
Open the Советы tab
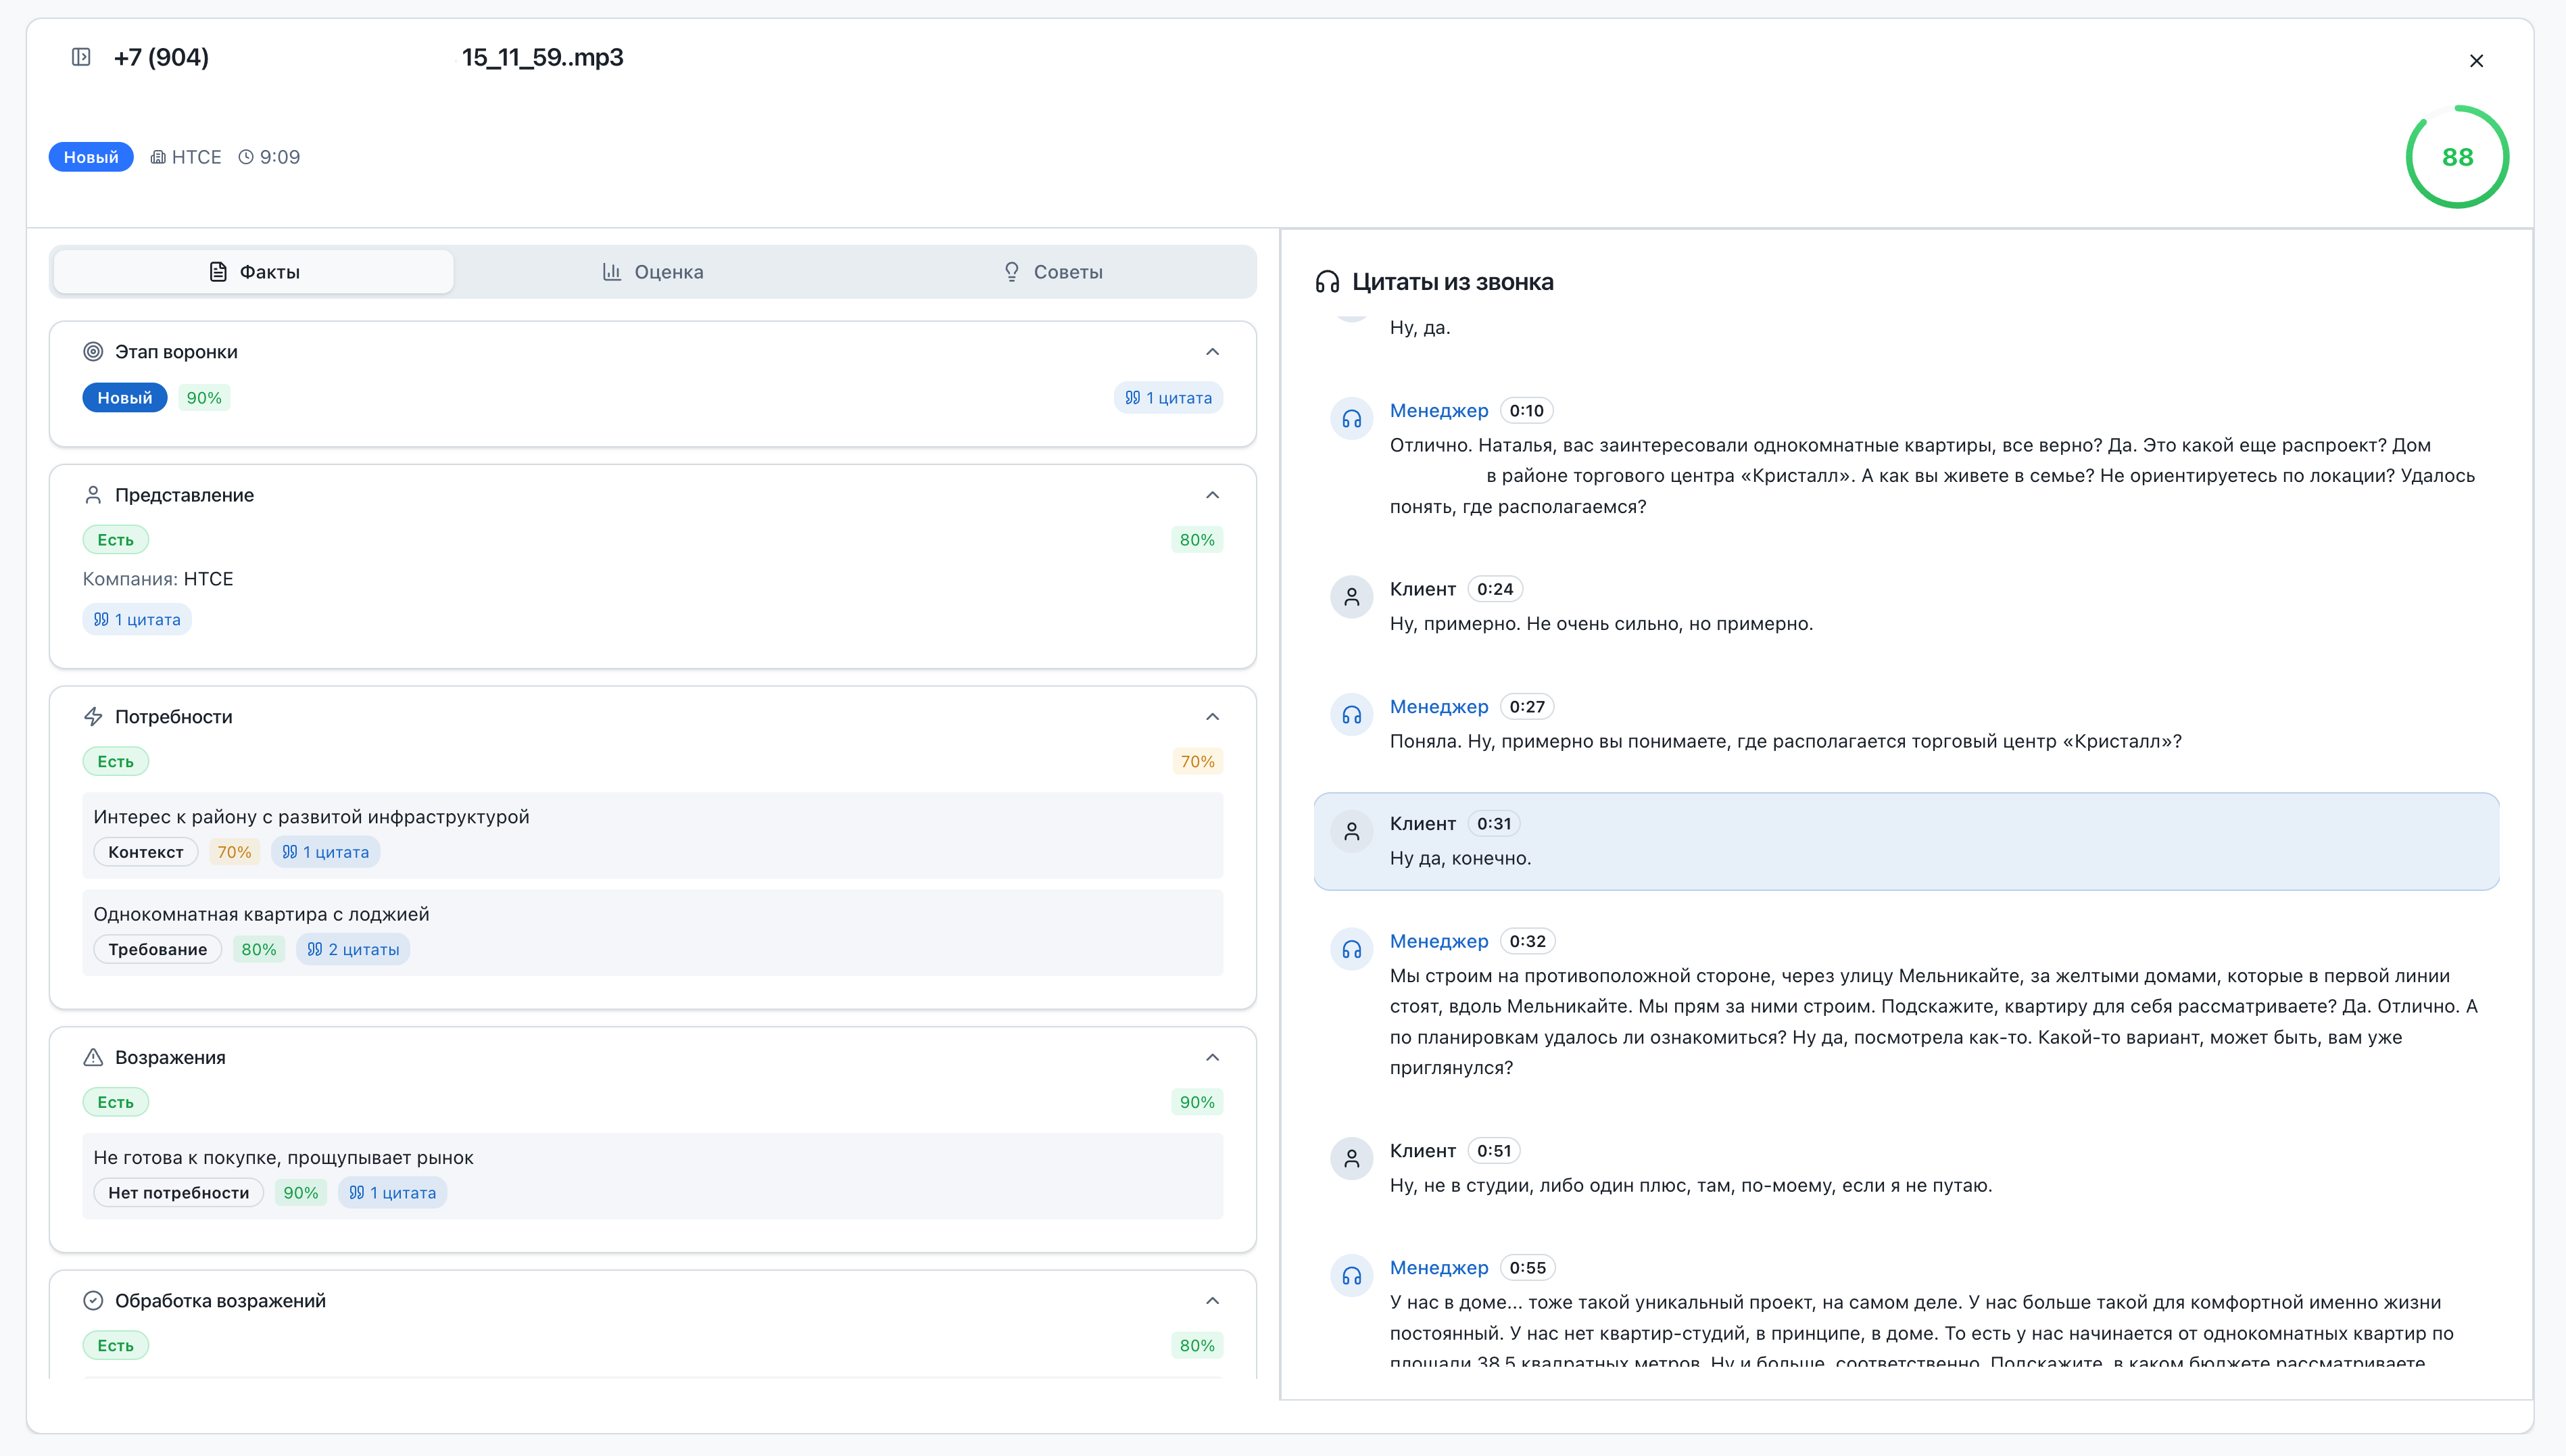click(x=1053, y=272)
